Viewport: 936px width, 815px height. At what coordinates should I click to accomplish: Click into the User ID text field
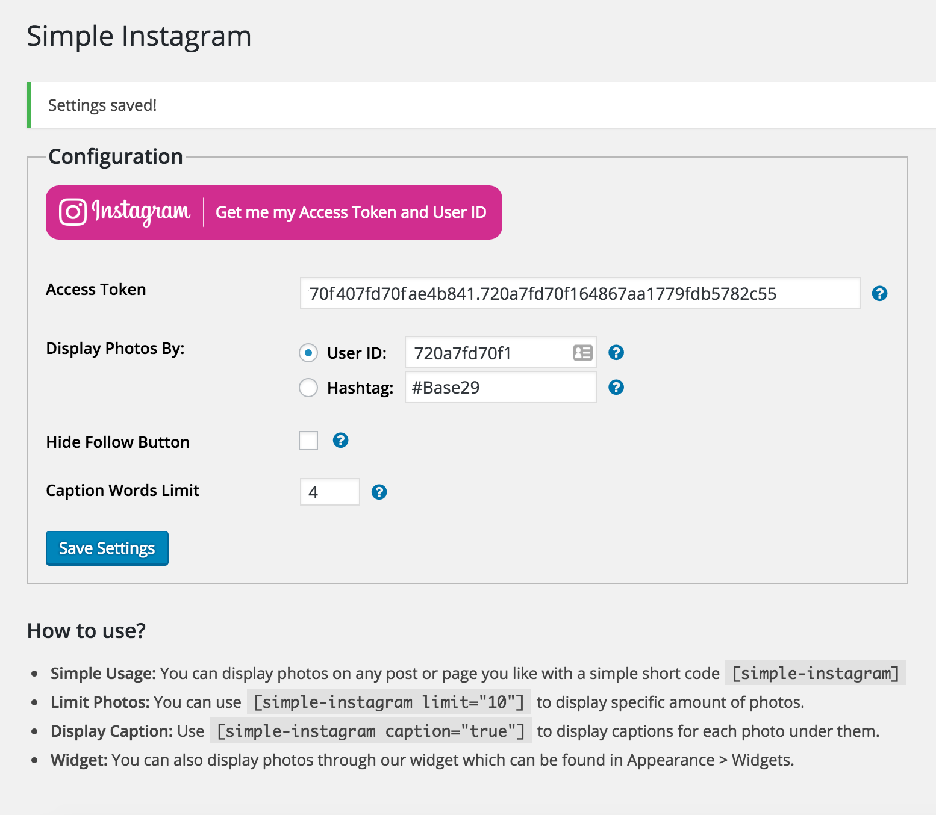tap(501, 352)
